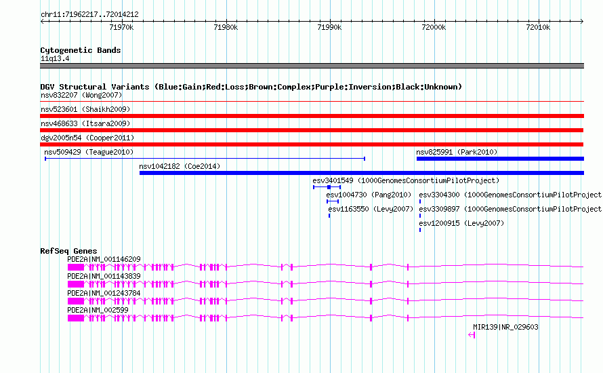Click the left arrow of the ruler
The width and height of the screenshot is (603, 373).
[42, 22]
